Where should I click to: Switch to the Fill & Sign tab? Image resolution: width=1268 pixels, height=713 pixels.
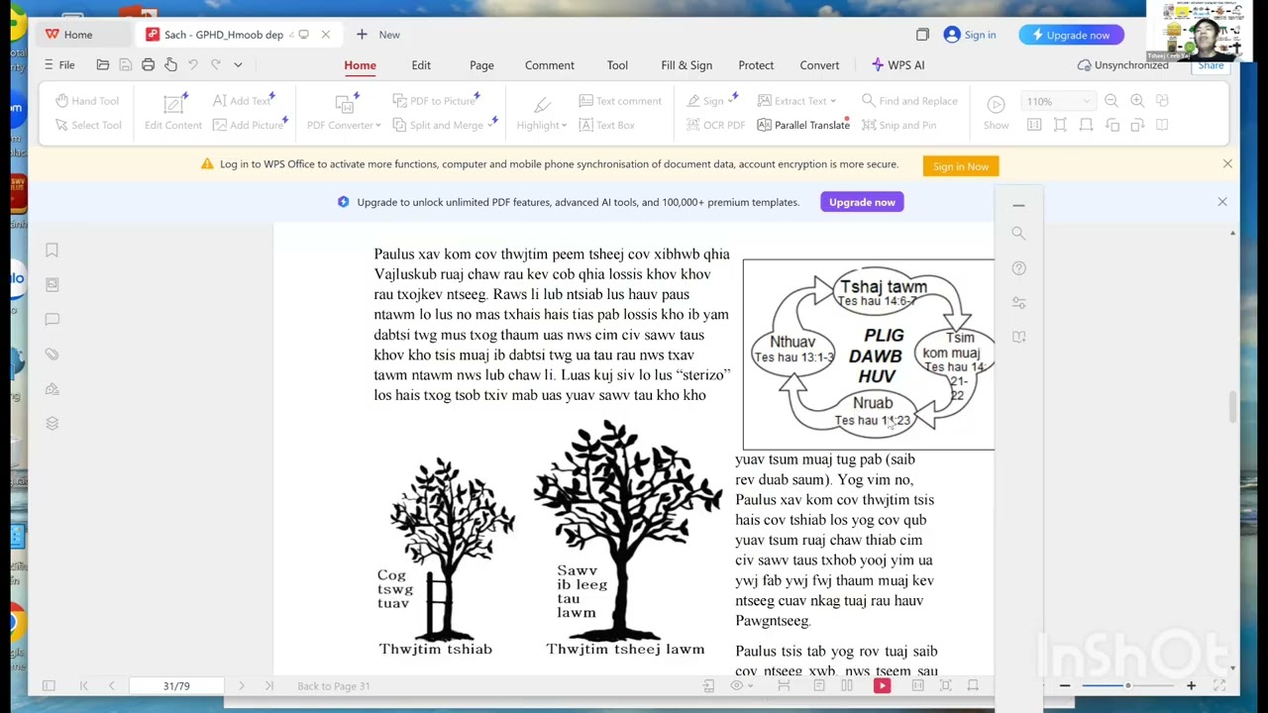pyautogui.click(x=687, y=65)
